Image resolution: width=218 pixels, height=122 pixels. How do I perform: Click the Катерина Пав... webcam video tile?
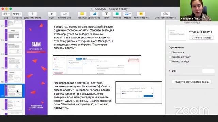[199, 11]
